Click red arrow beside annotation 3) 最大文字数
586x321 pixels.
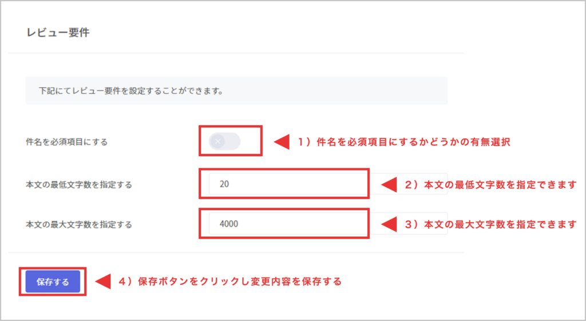pos(389,224)
